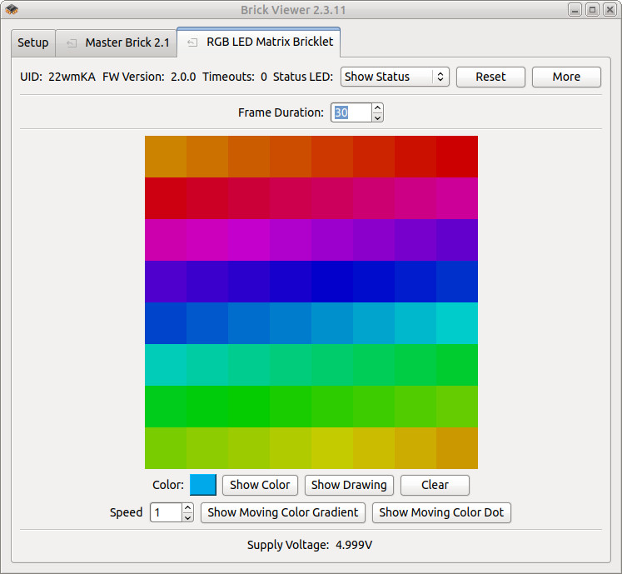Click the top-left orange matrix pixel
This screenshot has height=574, width=622.
point(166,157)
